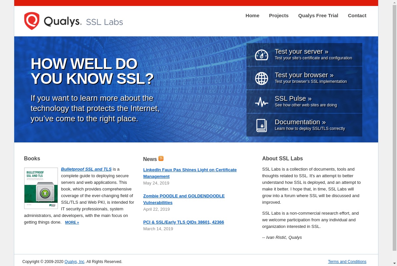The image size is (397, 266).
Task: Click the 'Copyright © 2009-2020' footer text
Action: [43, 262]
